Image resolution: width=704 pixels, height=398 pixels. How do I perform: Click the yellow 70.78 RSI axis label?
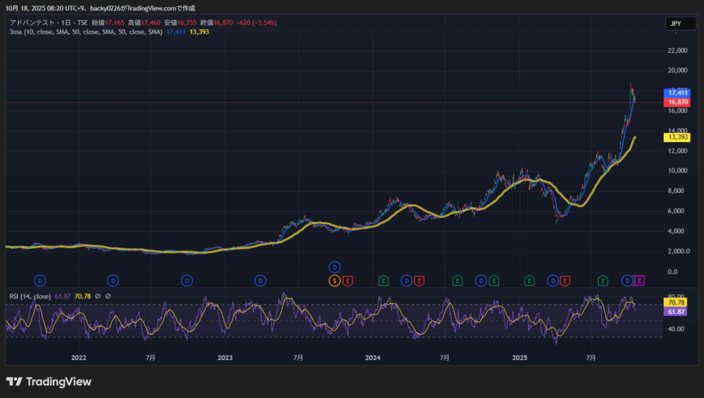678,302
